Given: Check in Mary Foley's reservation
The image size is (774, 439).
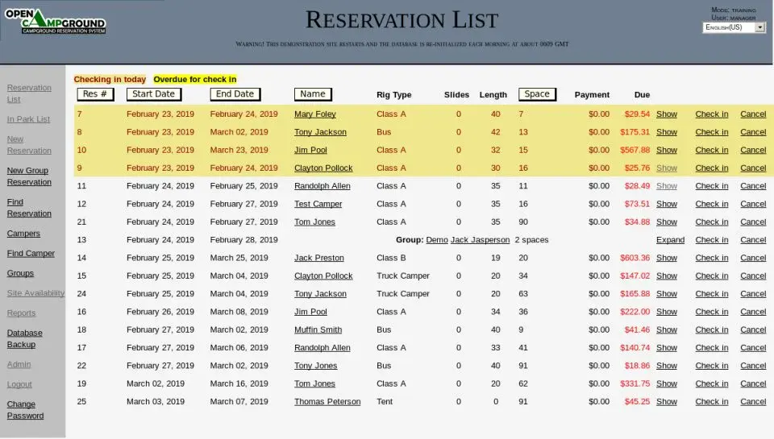Looking at the screenshot, I should coord(712,114).
